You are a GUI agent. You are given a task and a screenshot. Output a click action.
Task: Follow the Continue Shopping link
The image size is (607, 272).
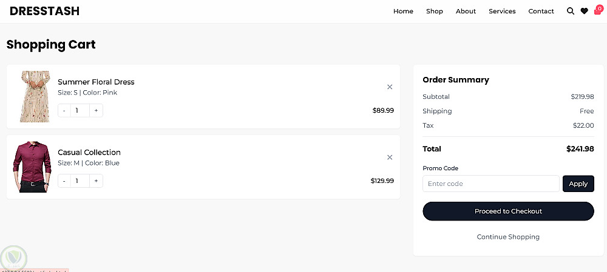(508, 237)
